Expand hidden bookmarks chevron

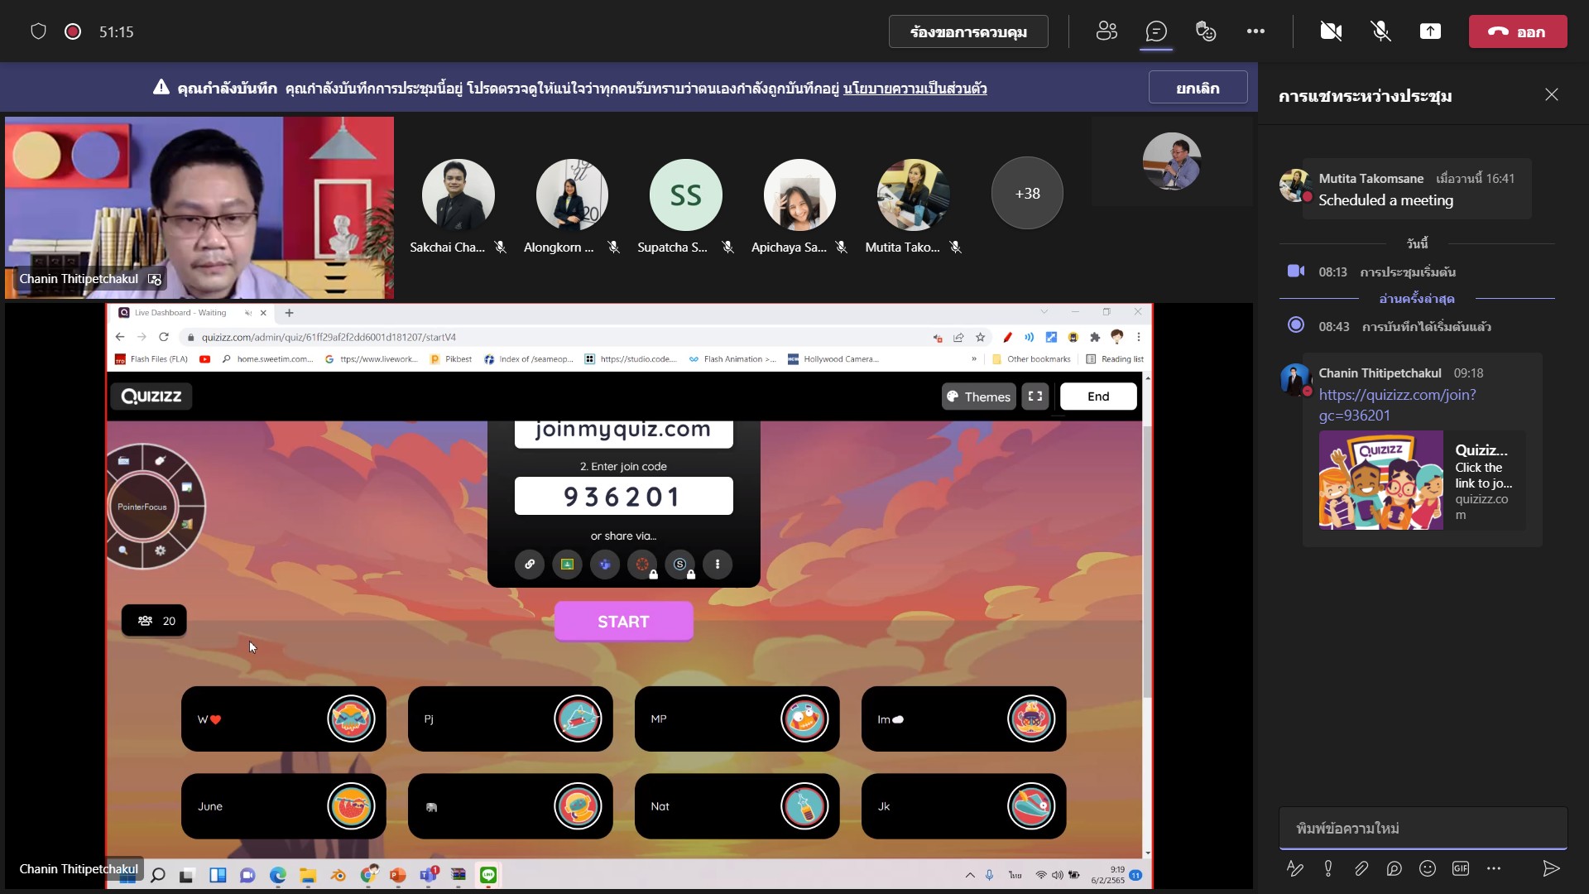point(973,359)
